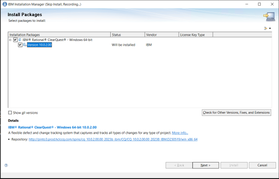Click the install packages computer icon in header

point(269,17)
